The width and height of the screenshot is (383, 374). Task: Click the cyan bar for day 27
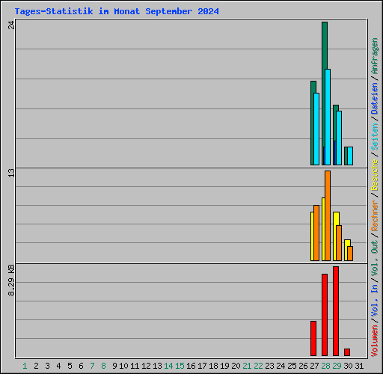pos(316,129)
